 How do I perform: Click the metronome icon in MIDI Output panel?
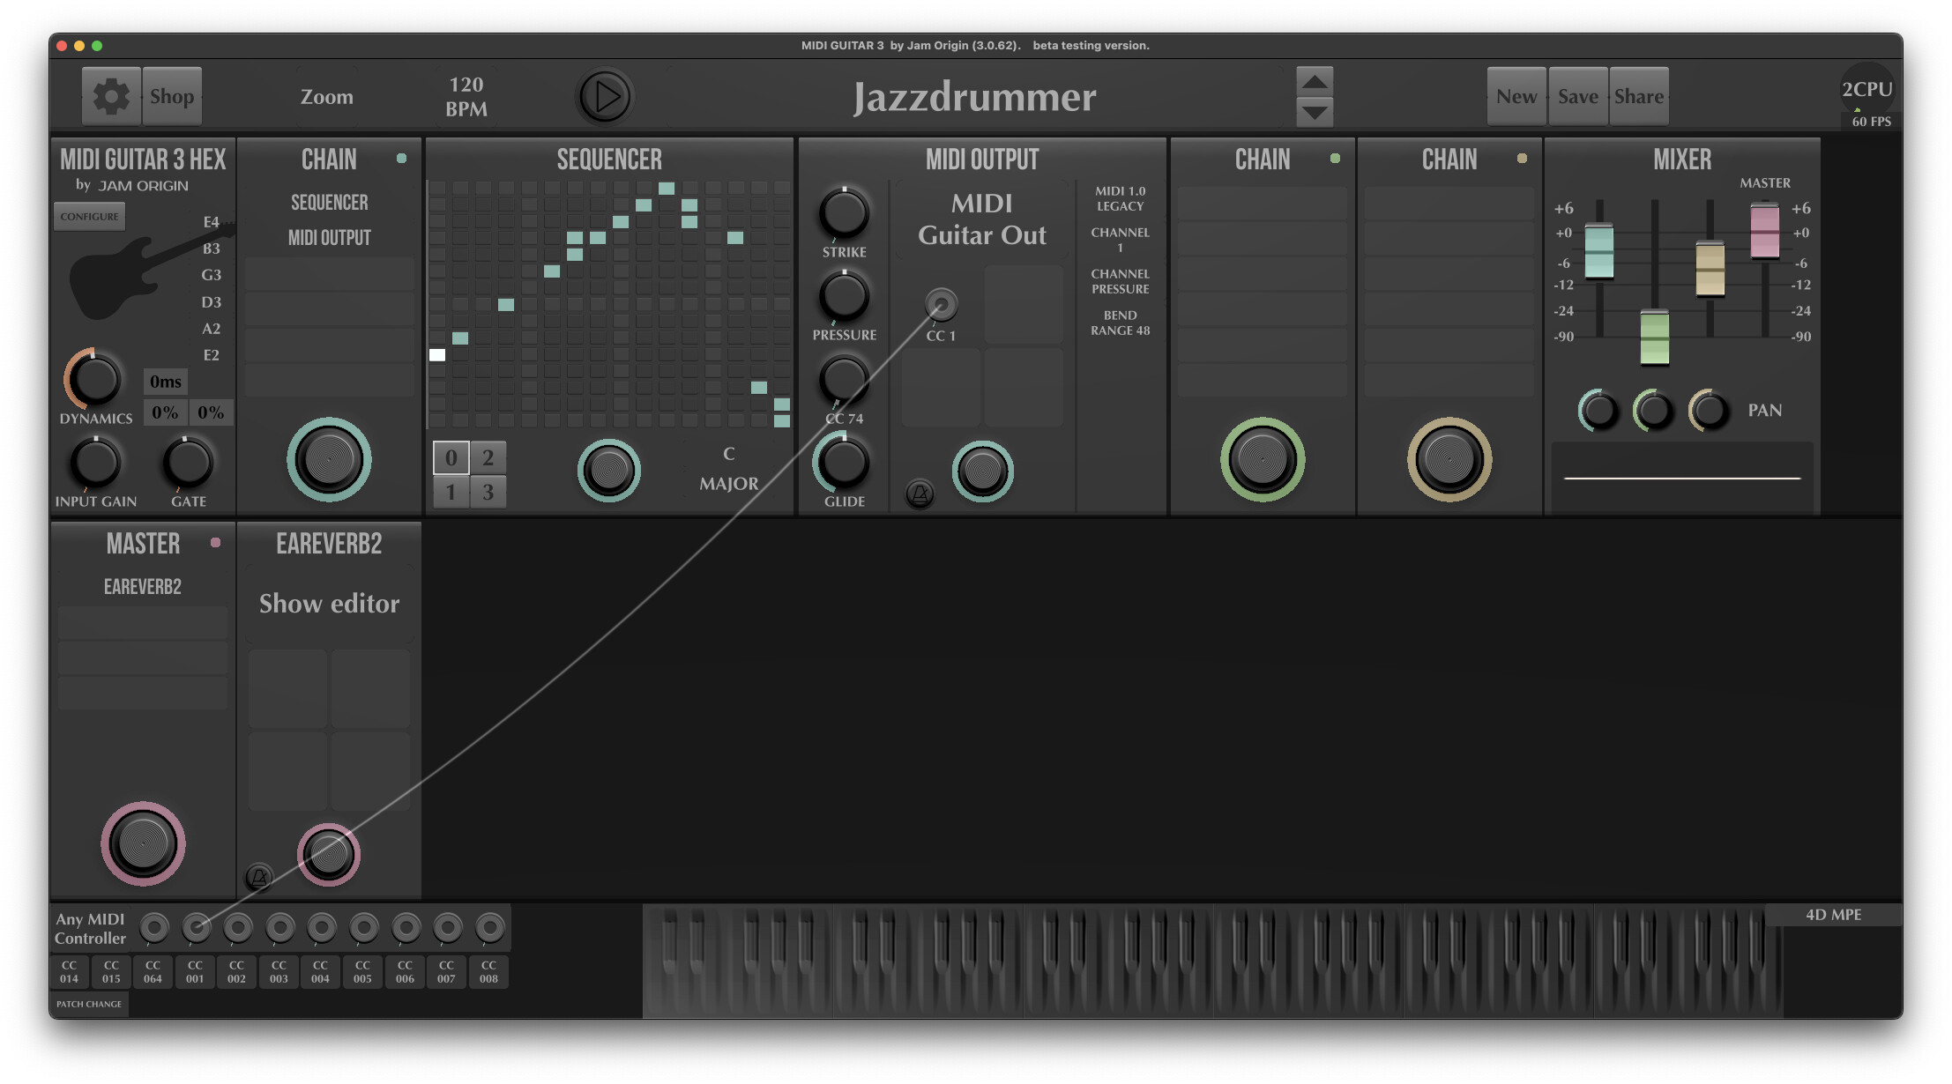[x=920, y=494]
